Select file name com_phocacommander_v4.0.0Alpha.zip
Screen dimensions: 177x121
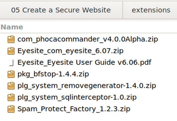click(87, 39)
